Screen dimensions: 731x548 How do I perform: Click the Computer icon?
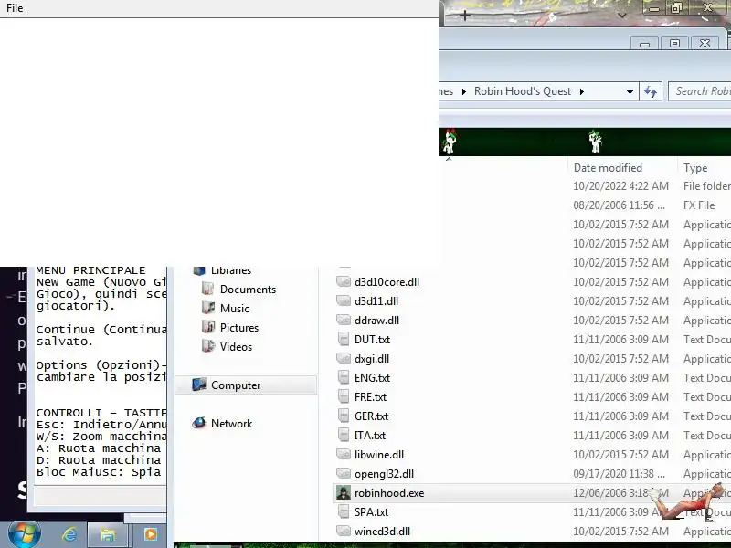199,385
